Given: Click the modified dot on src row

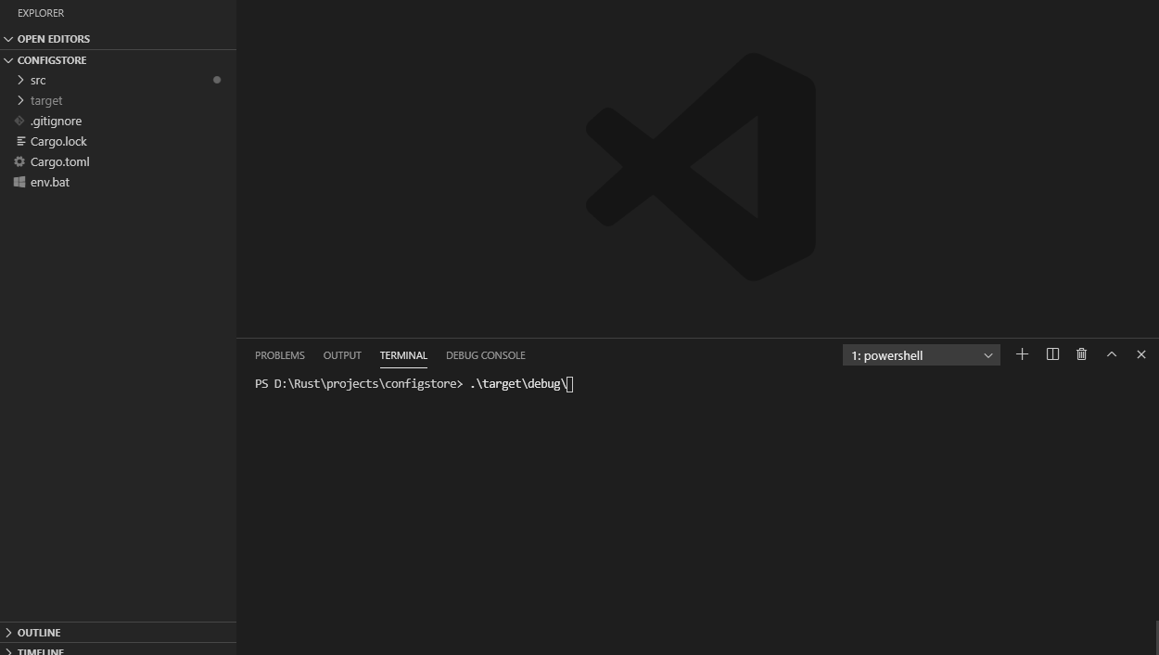Looking at the screenshot, I should click(x=217, y=80).
